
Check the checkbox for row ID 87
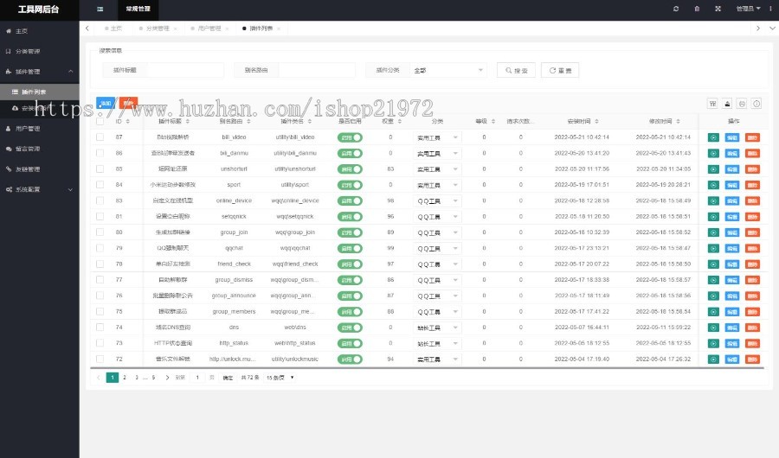click(x=100, y=137)
